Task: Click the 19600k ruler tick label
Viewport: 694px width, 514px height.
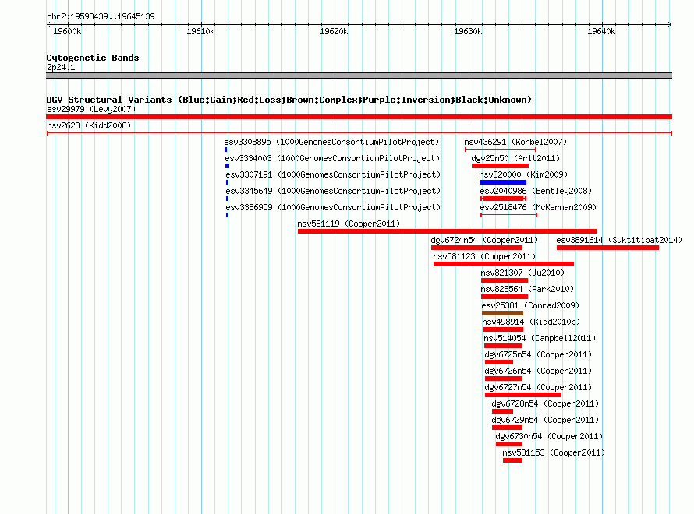Action: [x=67, y=31]
